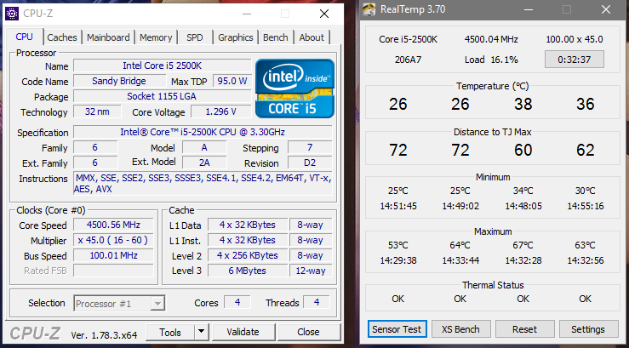
Task: Expand the Tools button dropdown arrow
Action: click(202, 332)
